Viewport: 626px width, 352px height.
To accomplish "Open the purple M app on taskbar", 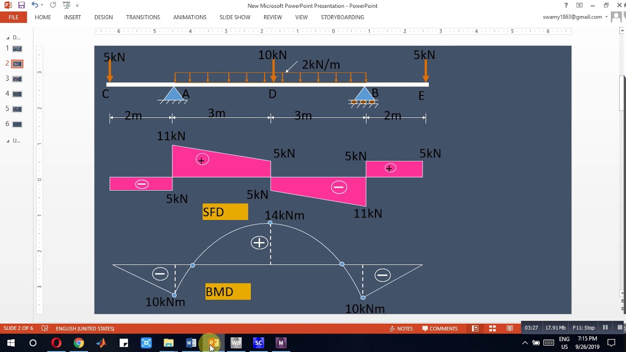I will pos(281,343).
